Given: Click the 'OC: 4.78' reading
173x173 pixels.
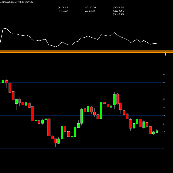Looking at the screenshot, I should click(x=118, y=8).
